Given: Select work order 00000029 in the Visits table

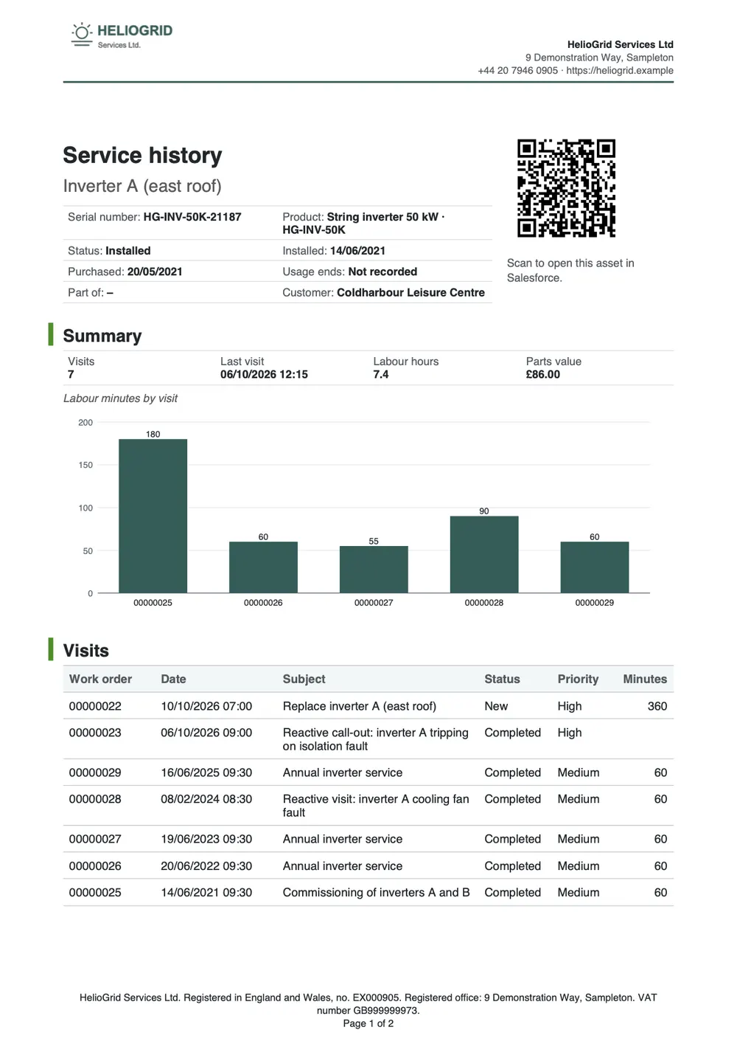Looking at the screenshot, I should [95, 772].
